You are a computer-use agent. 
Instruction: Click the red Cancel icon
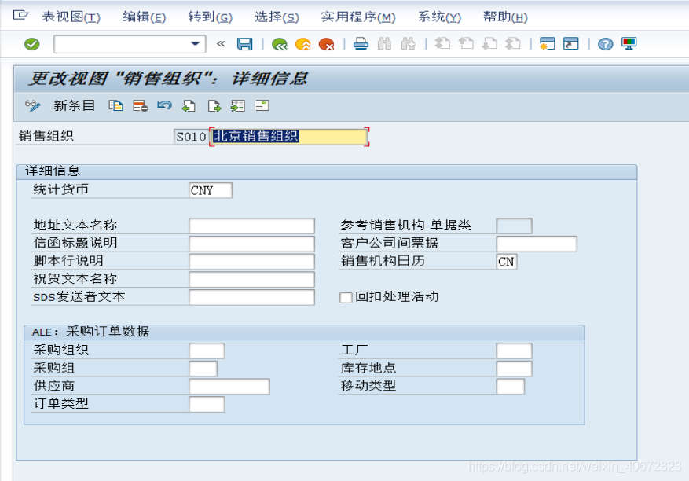point(327,44)
